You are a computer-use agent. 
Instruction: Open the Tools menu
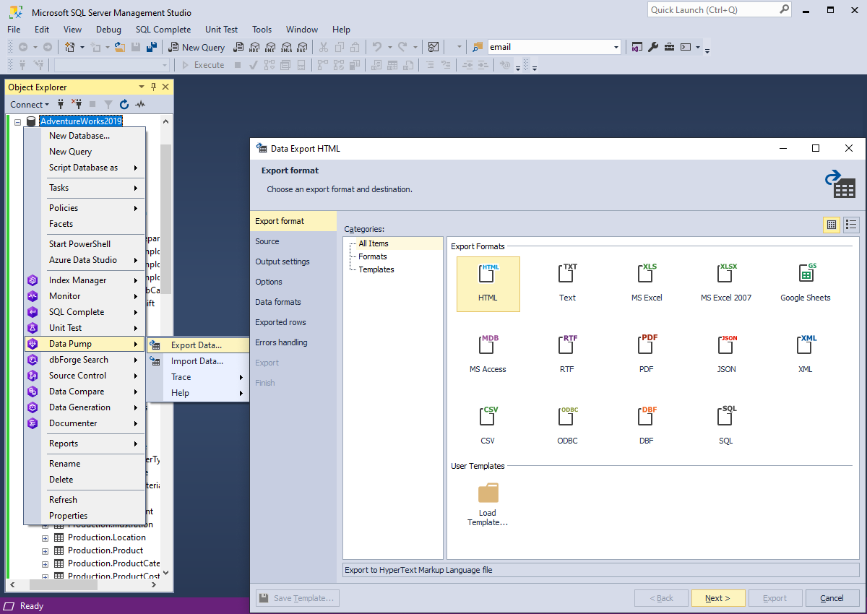click(x=262, y=30)
